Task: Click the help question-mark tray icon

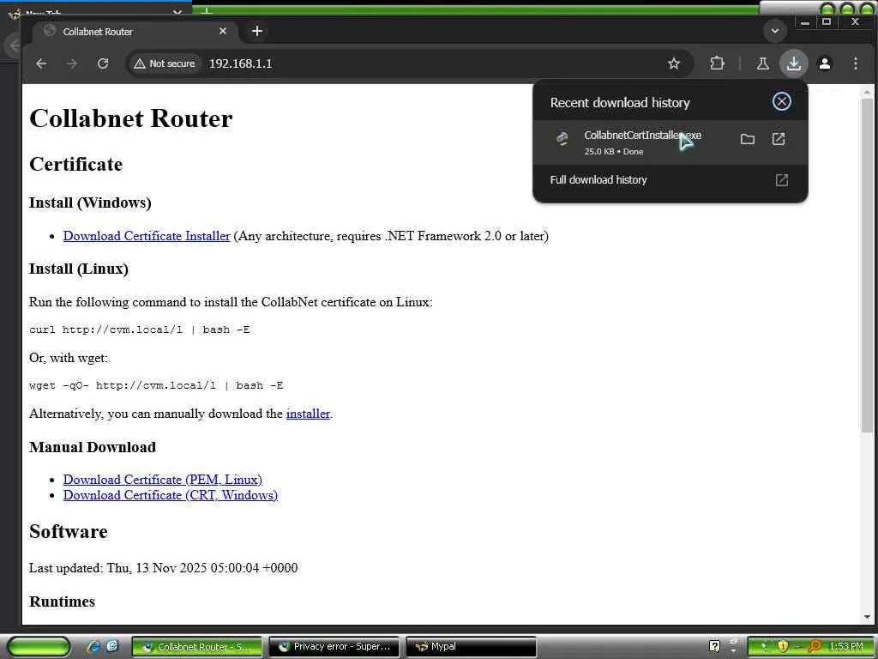Action: click(714, 646)
